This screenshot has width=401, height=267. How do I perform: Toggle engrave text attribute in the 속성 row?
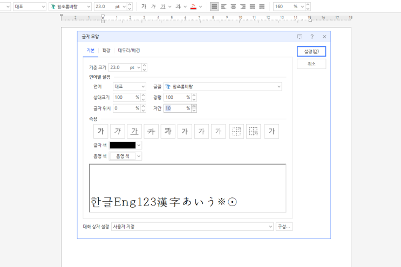[218, 131]
